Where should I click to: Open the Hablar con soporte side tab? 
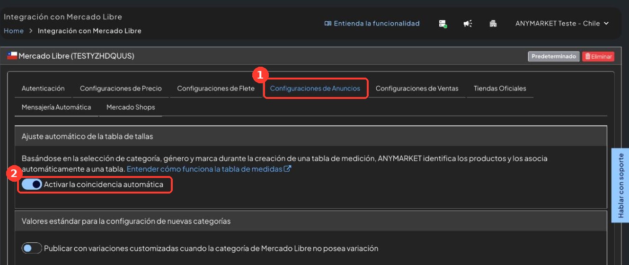tap(620, 185)
